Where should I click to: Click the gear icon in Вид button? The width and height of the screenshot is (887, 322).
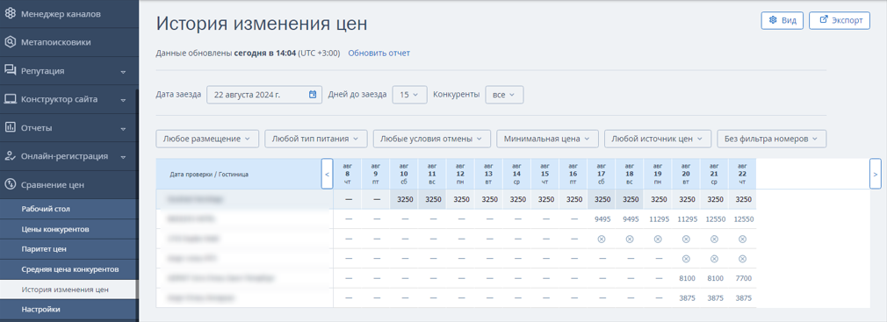[773, 20]
